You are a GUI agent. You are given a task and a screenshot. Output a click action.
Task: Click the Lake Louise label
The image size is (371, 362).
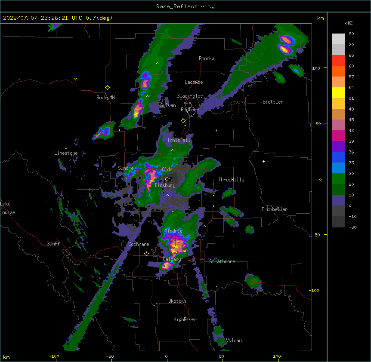point(8,208)
